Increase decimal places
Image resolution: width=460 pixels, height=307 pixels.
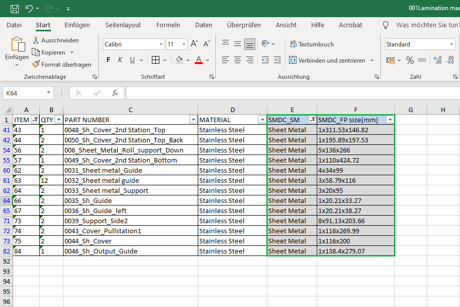coord(438,60)
